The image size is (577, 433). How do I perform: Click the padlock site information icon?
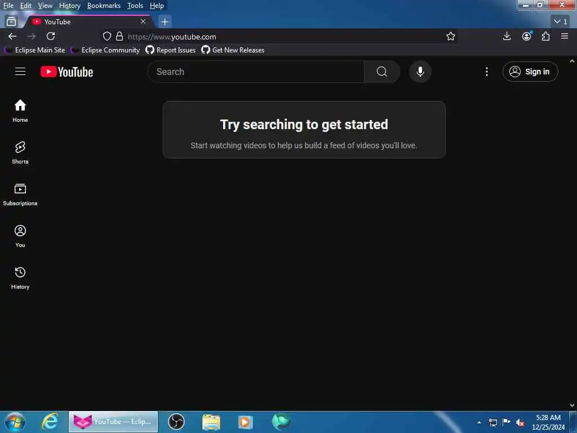tap(119, 36)
